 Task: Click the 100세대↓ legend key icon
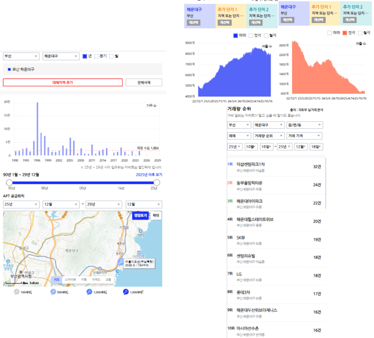tap(17, 292)
